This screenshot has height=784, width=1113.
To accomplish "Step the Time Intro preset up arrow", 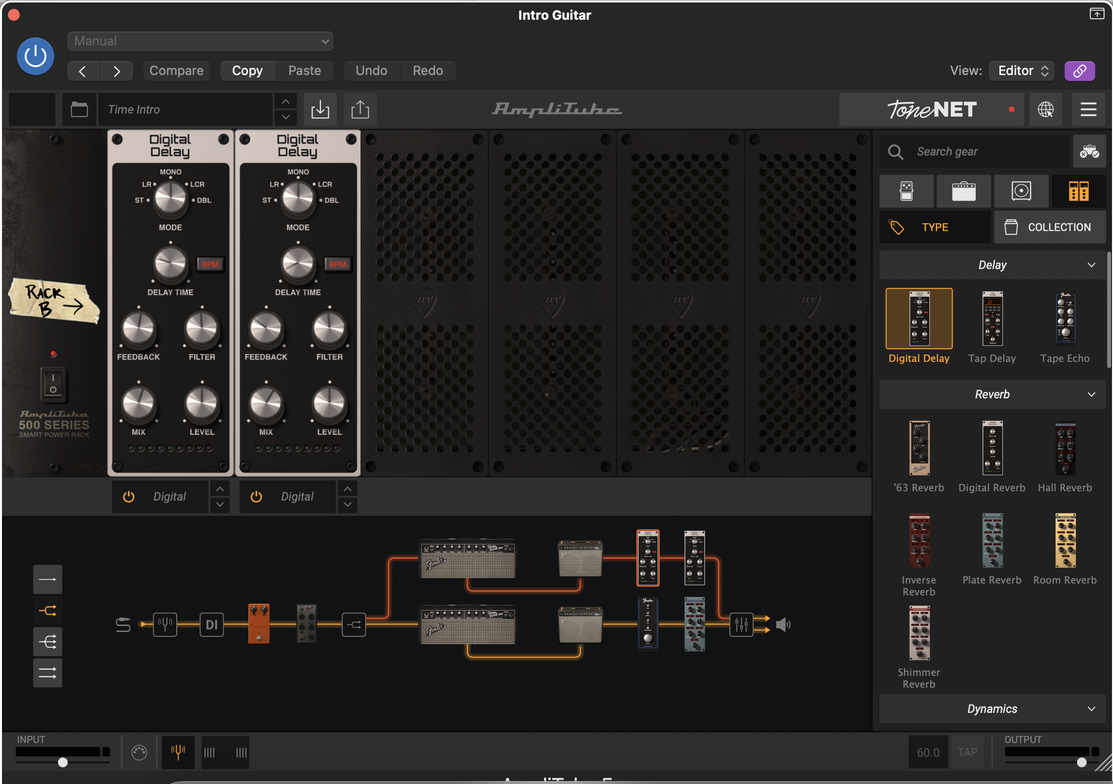I will (x=285, y=102).
